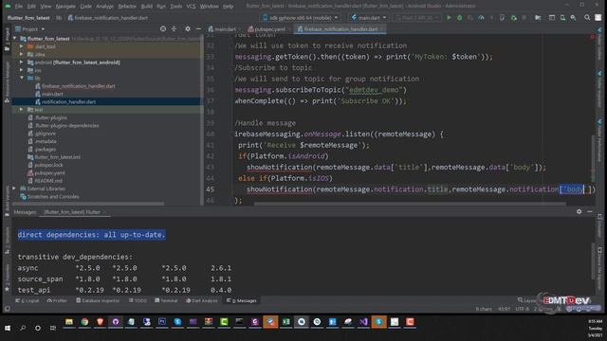Hide the Project panel with the minus icon
607x341 pixels.
[198, 29]
